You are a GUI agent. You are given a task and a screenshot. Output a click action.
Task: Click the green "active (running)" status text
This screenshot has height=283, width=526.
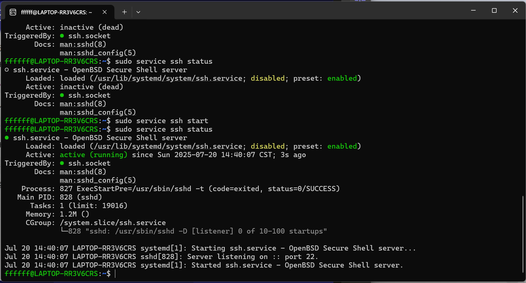point(93,155)
